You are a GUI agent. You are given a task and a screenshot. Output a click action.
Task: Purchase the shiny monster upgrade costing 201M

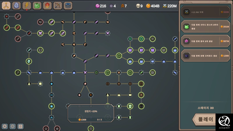tap(206, 26)
